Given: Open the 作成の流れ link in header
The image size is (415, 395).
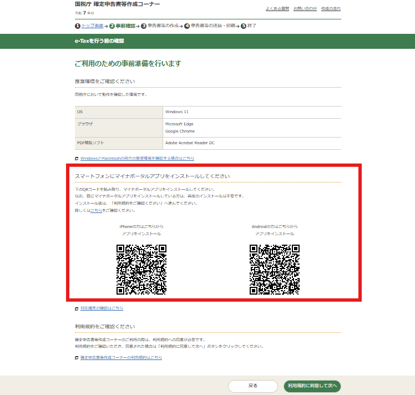Looking at the screenshot, I should pyautogui.click(x=331, y=9).
